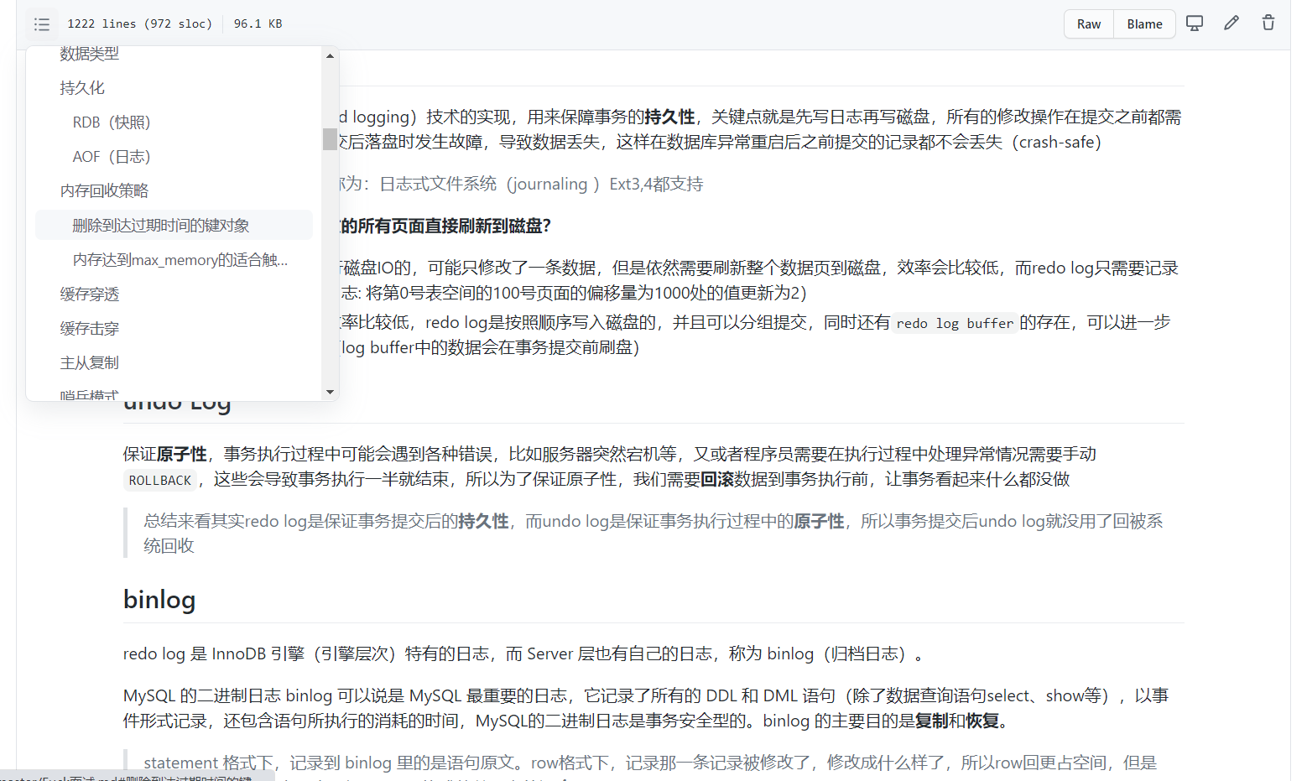Select AOF（日志）outline entry
Screen dimensions: 1307x781
(x=174, y=157)
